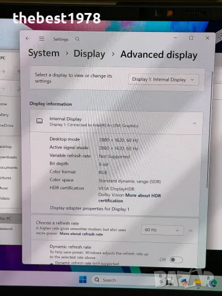Viewport: 222px width, 296px height.
Task: Click File Explorer's forward navigation arrow
Action: (x=3, y=72)
